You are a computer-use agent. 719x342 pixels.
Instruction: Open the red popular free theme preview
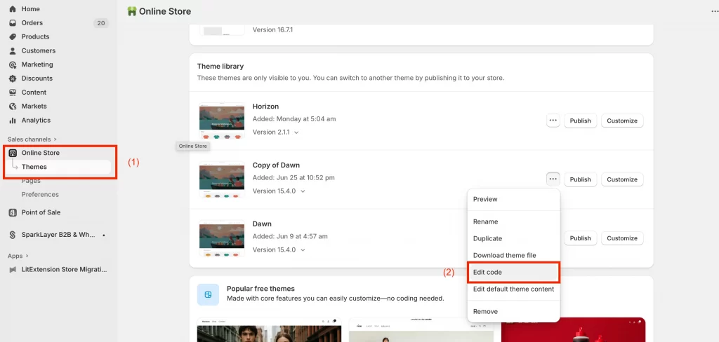click(x=573, y=329)
